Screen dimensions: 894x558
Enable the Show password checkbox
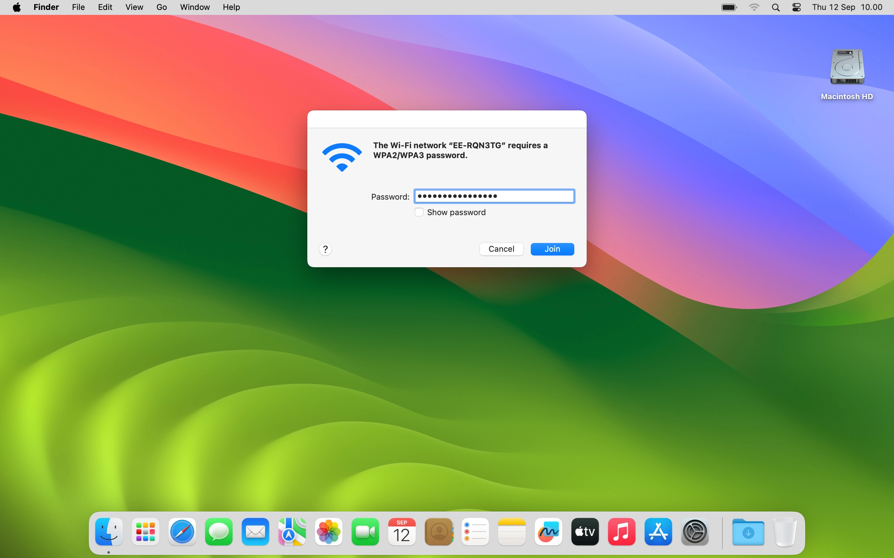click(419, 212)
